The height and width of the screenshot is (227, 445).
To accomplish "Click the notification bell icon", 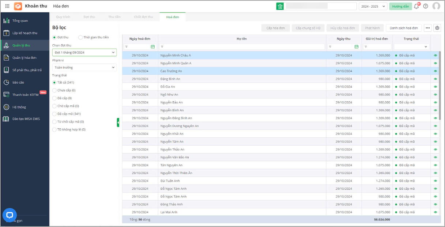I will [x=416, y=6].
